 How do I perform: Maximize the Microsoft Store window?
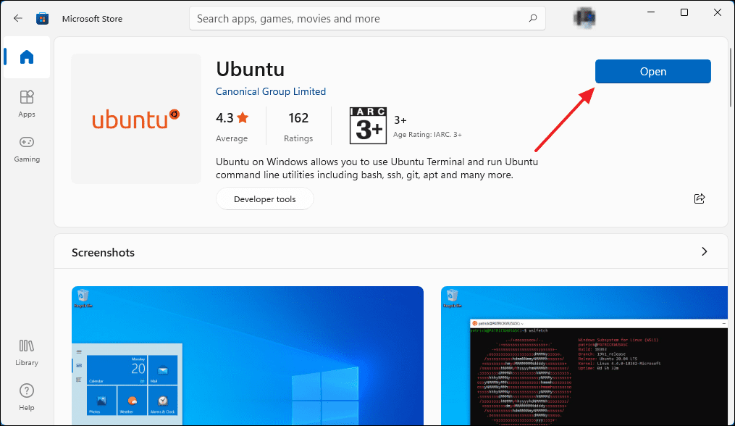(684, 12)
